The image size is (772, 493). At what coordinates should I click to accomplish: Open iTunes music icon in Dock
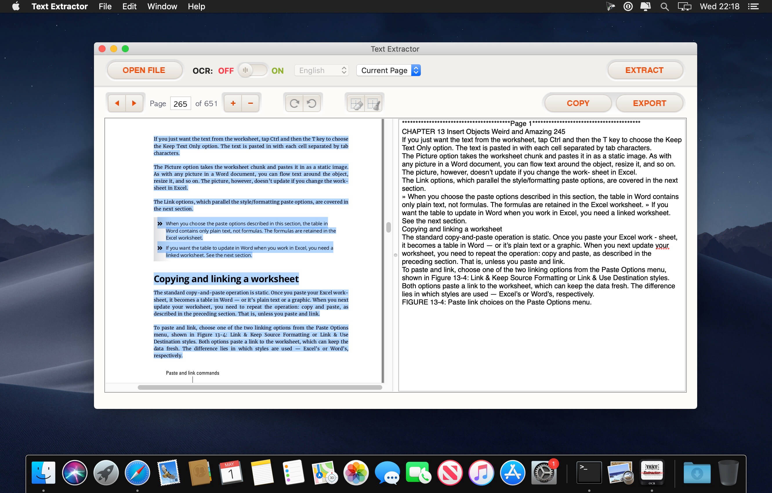click(x=481, y=472)
